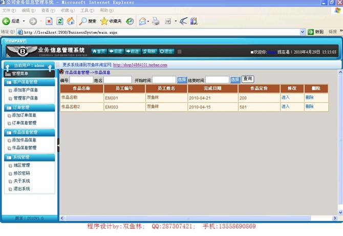Toggle sidebar with the black collapse handle
The height and width of the screenshot is (236, 343).
pyautogui.click(x=58, y=145)
